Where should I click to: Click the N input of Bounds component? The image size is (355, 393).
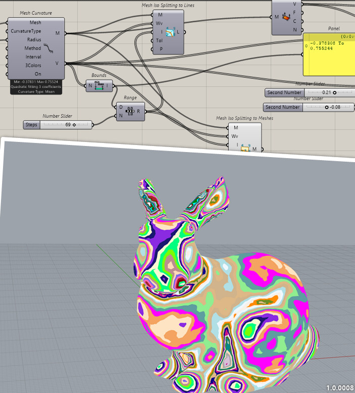(90, 86)
